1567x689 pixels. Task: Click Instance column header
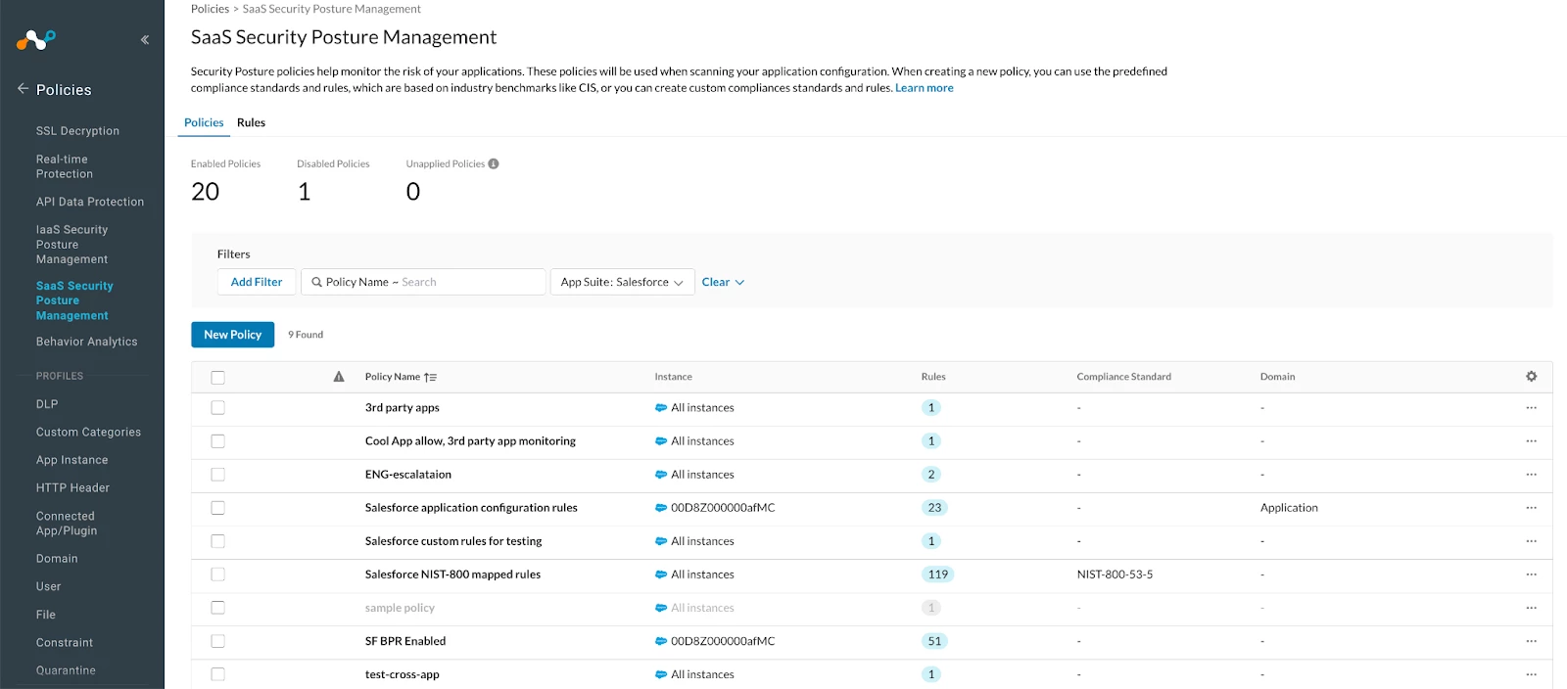click(x=673, y=377)
